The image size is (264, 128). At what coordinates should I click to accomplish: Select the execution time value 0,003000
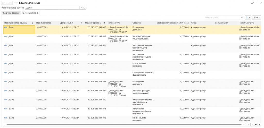(x=184, y=54)
